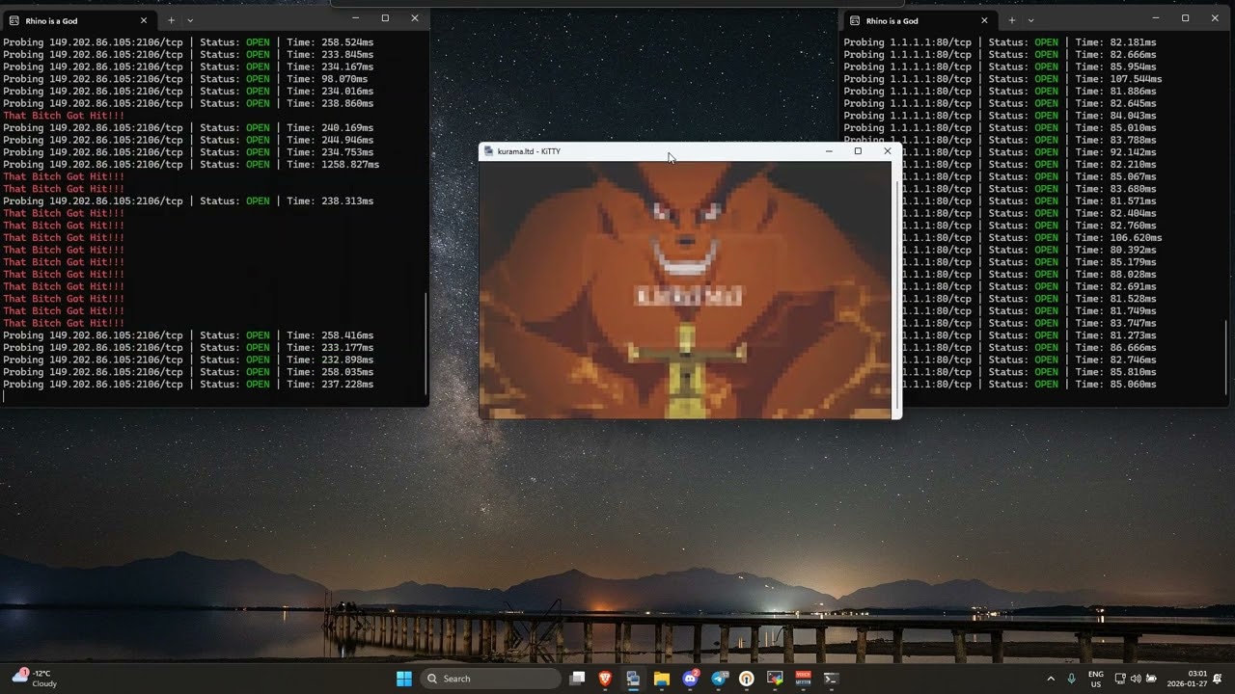Open the Windows Start menu
Screen dimensions: 1235x694
403,679
